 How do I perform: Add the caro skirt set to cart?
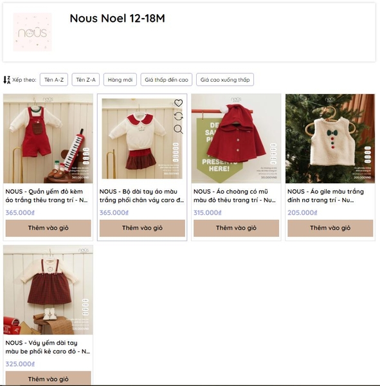tap(142, 228)
